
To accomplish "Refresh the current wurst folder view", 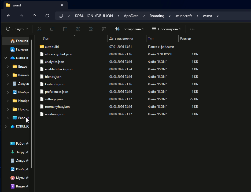I will (47, 16).
